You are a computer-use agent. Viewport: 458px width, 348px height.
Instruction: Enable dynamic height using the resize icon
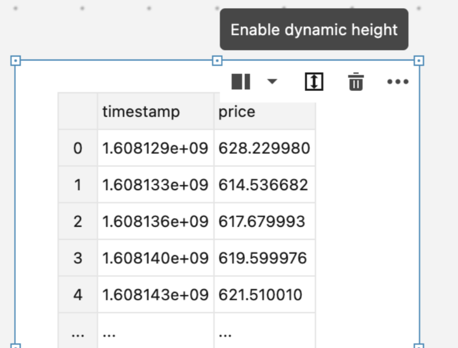click(314, 82)
